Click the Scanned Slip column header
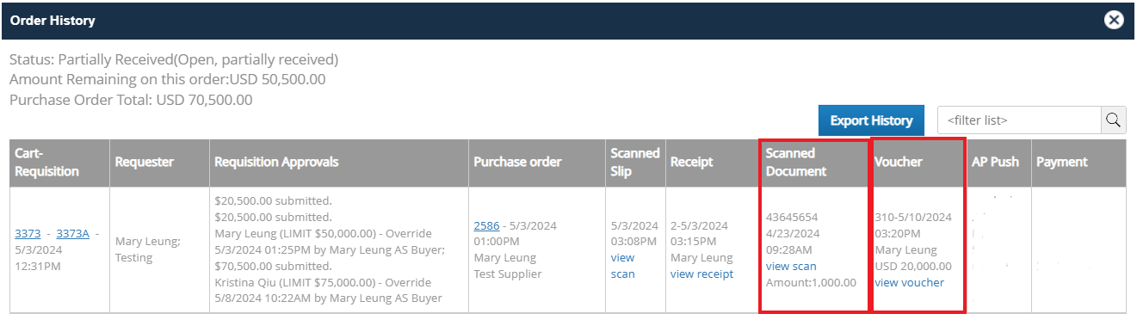 635,163
